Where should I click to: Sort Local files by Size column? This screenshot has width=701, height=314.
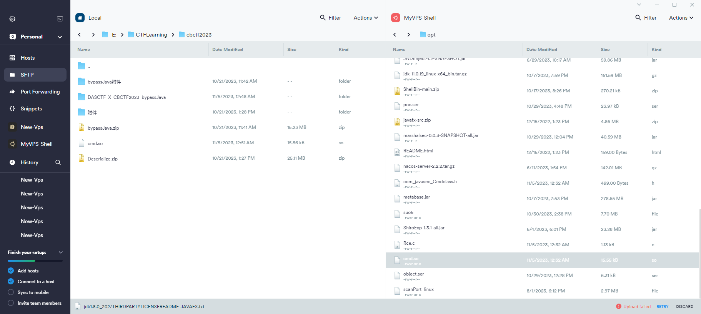pyautogui.click(x=292, y=50)
